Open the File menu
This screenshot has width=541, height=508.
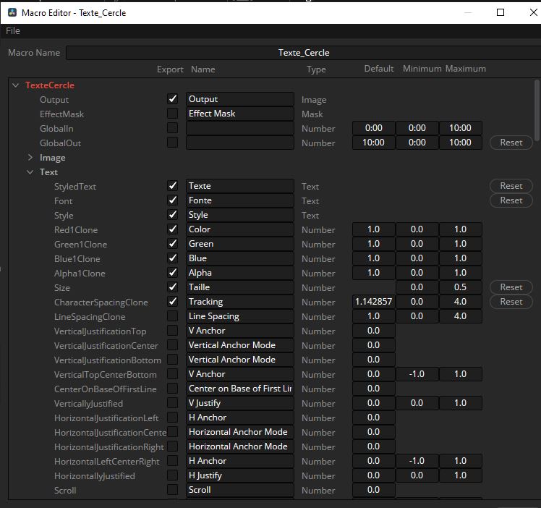click(13, 31)
